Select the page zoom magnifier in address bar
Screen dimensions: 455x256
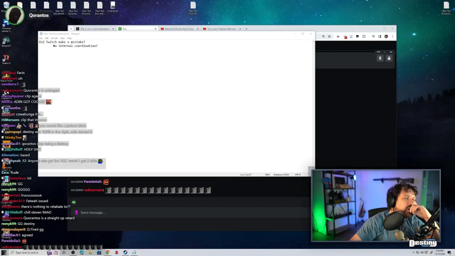click(323, 36)
